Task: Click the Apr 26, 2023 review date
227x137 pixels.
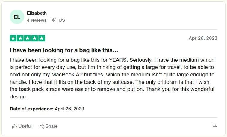Action: [x=203, y=38]
